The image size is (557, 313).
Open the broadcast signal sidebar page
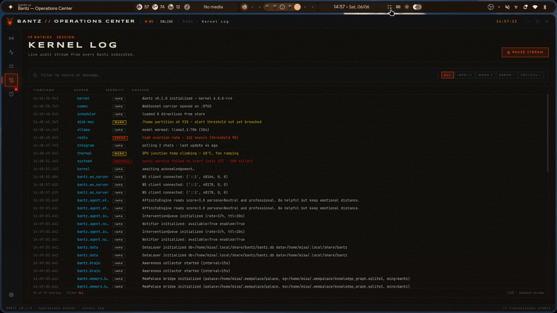pos(11,38)
